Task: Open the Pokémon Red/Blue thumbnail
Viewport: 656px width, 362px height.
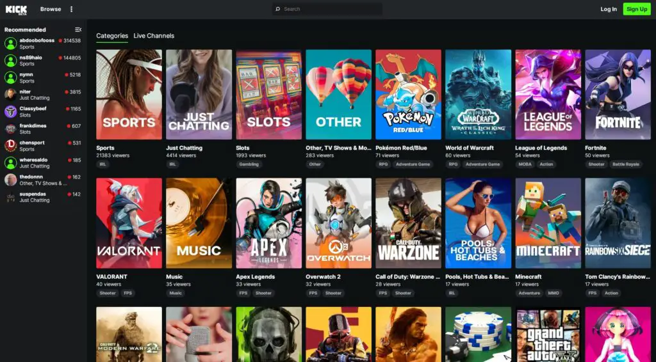Action: pos(408,95)
